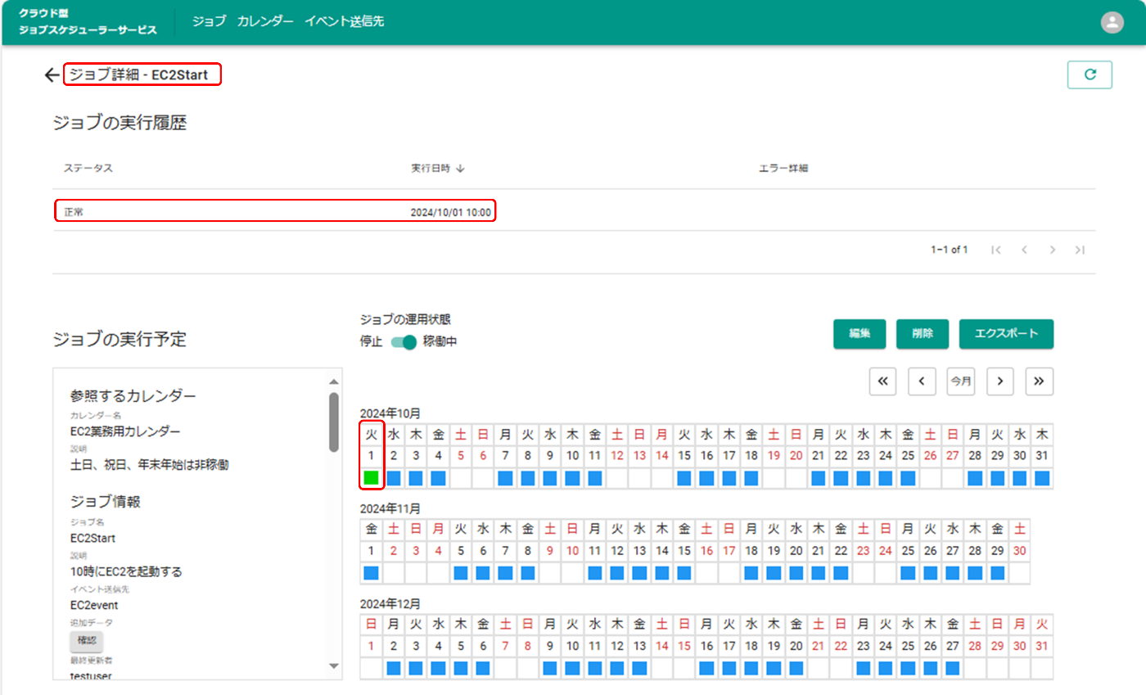Click the 1–1 of 1 pagination text
The image size is (1146, 695).
point(950,250)
